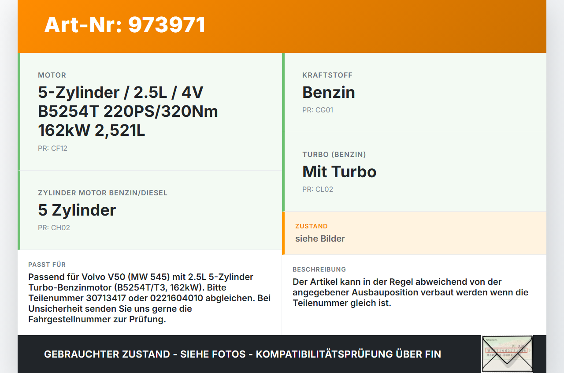Viewport: 564px width, 373px height.
Task: Select the Mit Turbo value text
Action: pos(339,172)
